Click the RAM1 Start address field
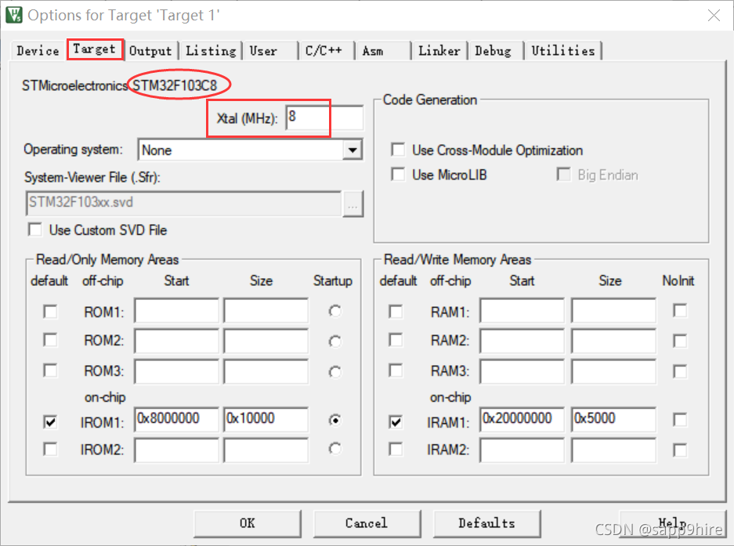This screenshot has width=734, height=546. [x=522, y=310]
